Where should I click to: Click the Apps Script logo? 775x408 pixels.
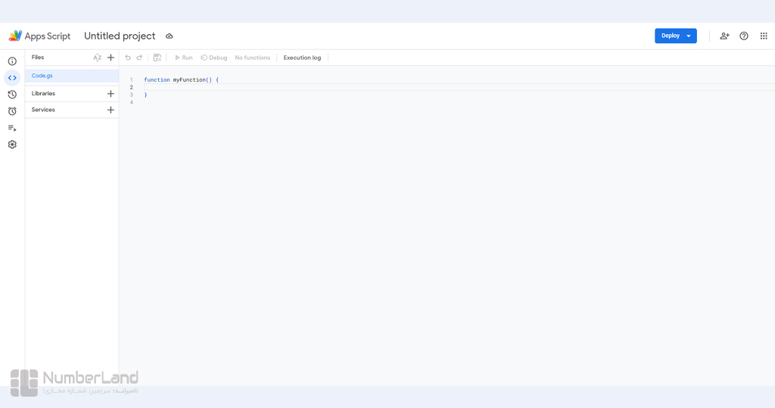click(x=15, y=36)
